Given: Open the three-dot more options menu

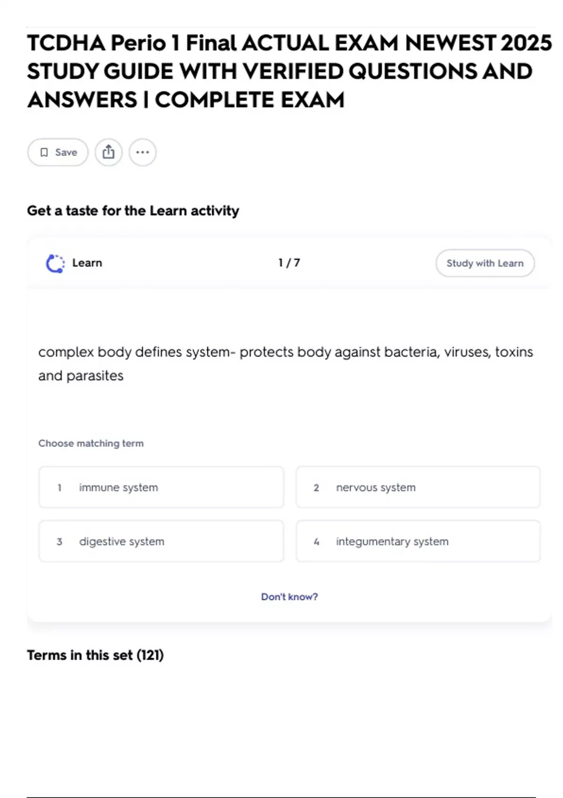Looking at the screenshot, I should [143, 152].
